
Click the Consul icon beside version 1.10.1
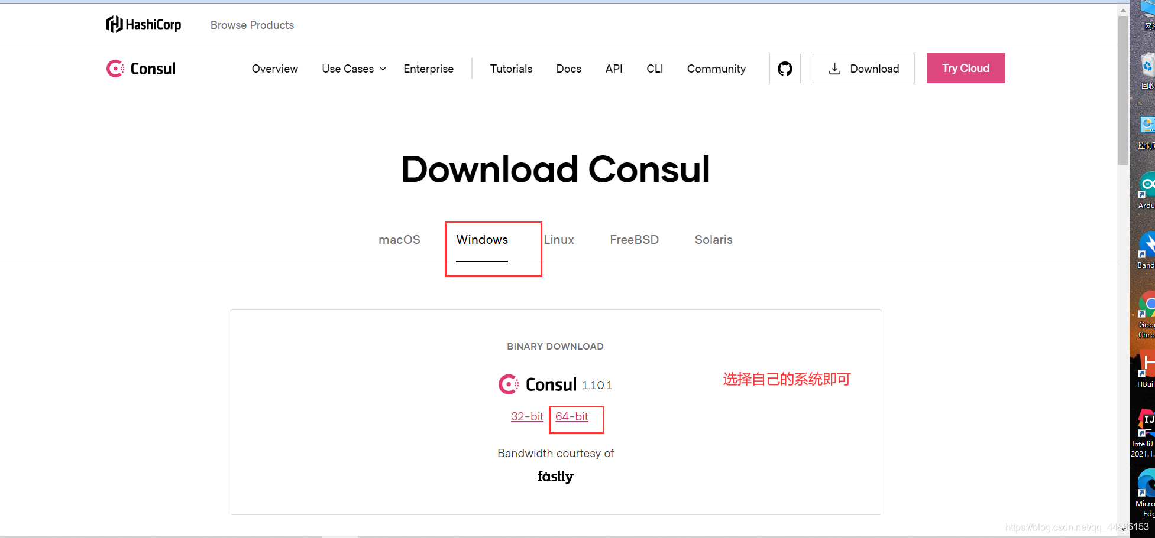(x=509, y=384)
